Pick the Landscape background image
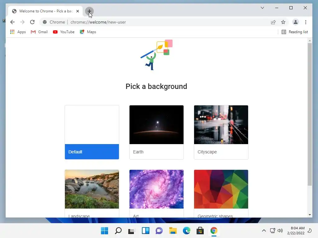 (x=92, y=189)
